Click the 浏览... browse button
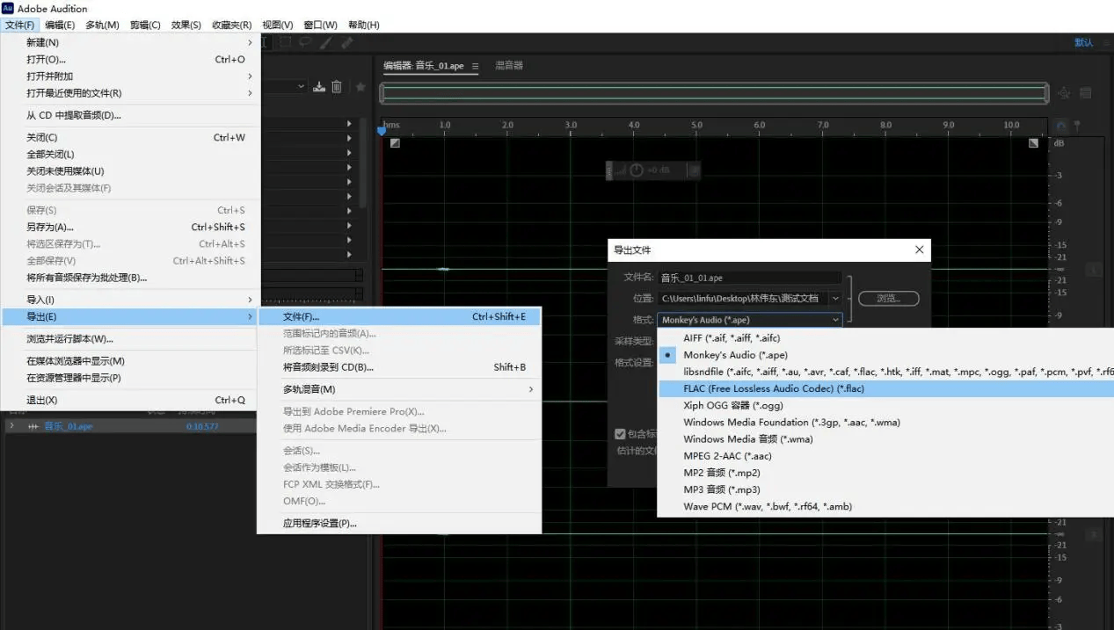This screenshot has height=630, width=1114. [x=888, y=299]
